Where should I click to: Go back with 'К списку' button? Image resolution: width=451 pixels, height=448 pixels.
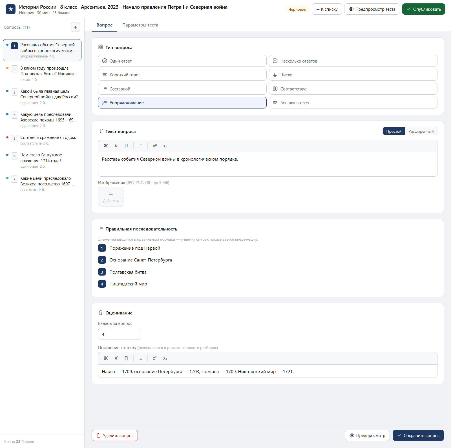coord(327,9)
